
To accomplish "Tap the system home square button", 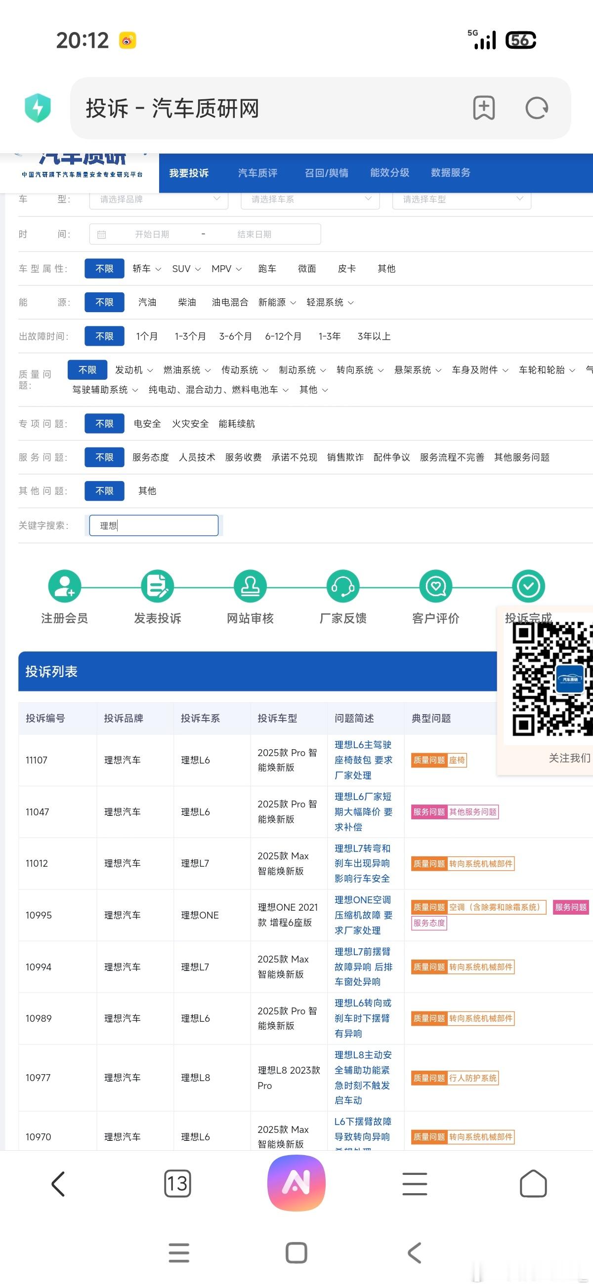I will click(x=296, y=1252).
